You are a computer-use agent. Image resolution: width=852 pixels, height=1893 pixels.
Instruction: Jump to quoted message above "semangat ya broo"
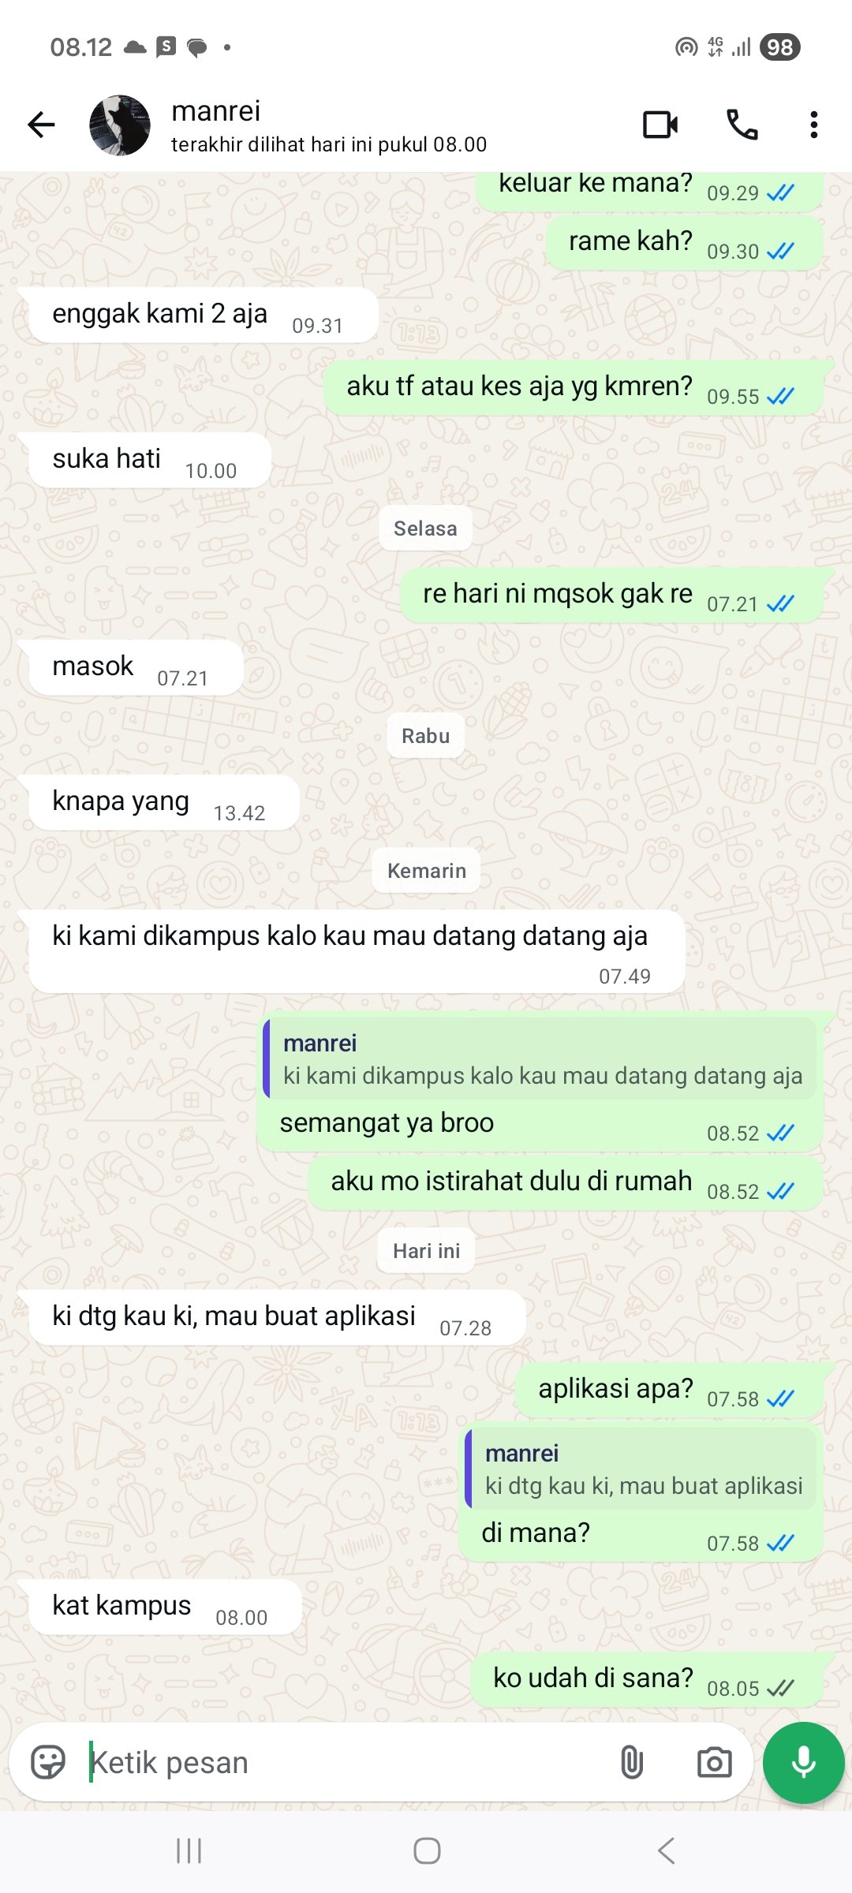tap(541, 1059)
